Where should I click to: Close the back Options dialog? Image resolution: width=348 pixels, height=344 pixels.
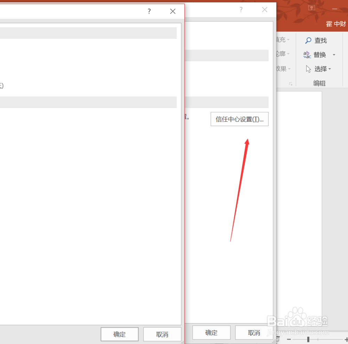[x=264, y=9]
